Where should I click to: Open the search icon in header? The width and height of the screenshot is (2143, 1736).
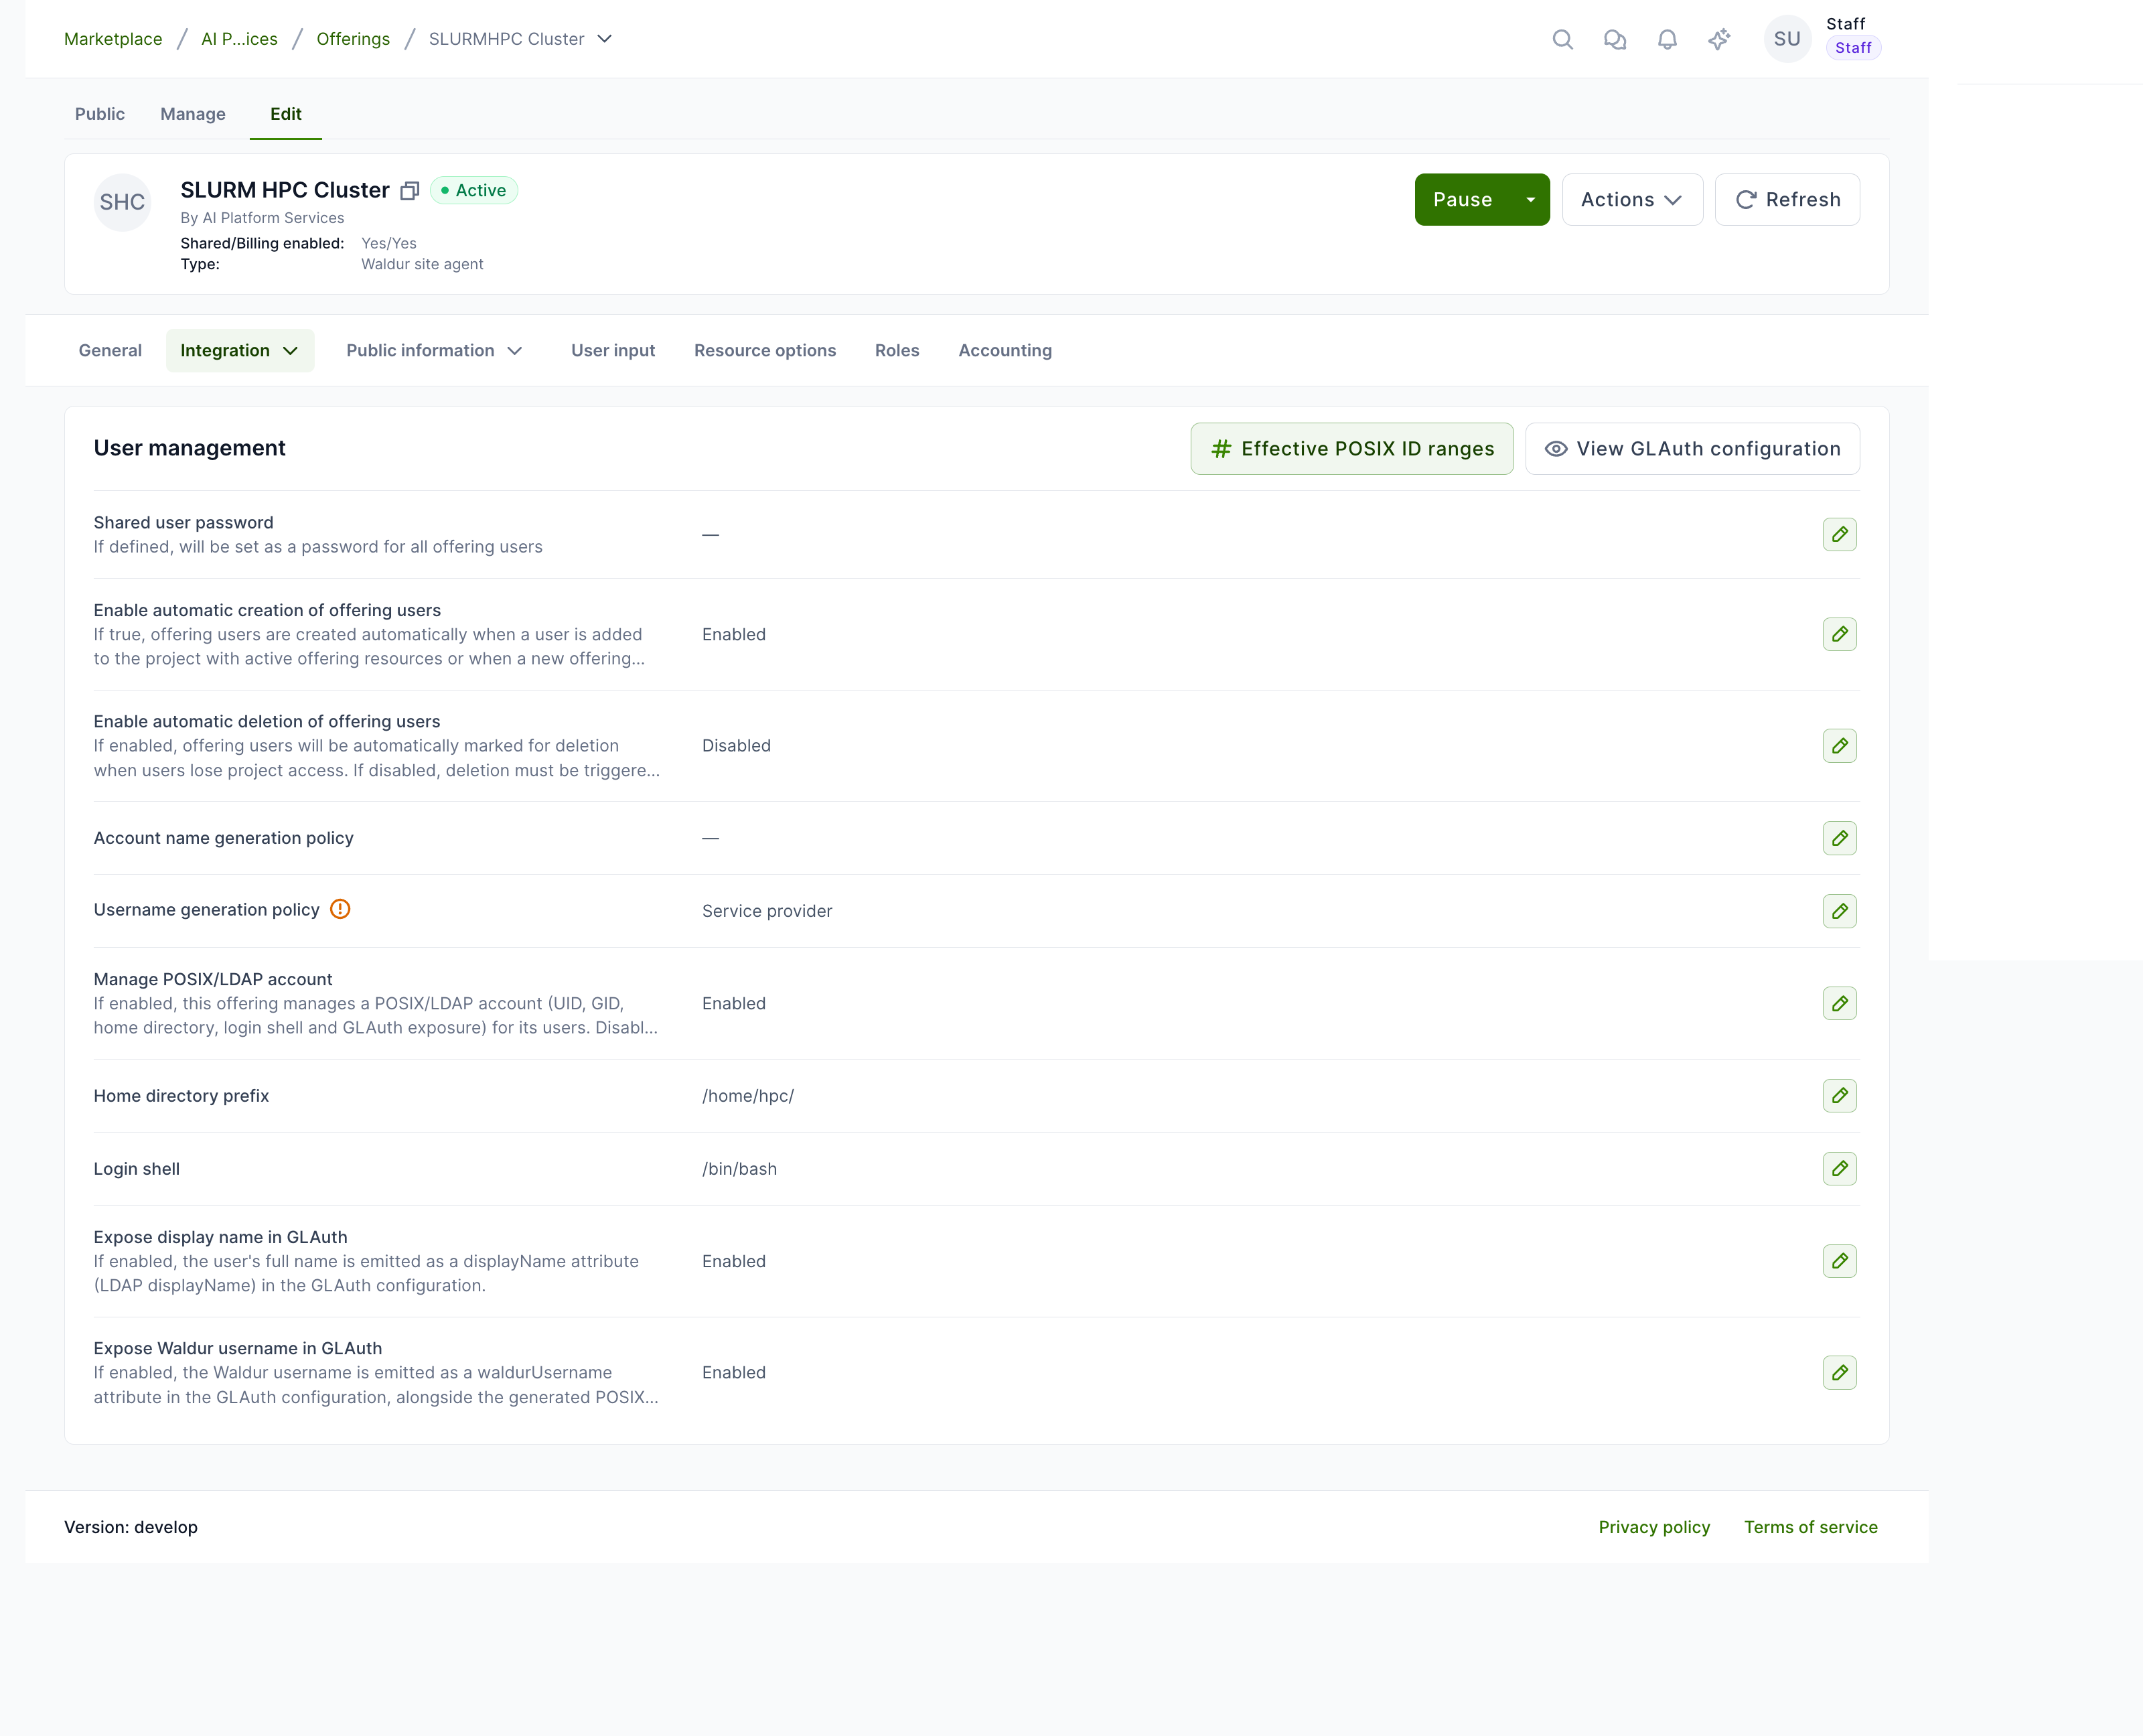[x=1562, y=39]
